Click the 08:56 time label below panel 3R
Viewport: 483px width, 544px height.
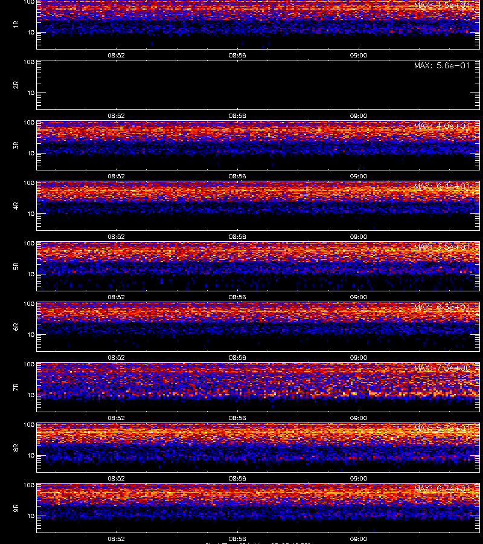tap(237, 176)
